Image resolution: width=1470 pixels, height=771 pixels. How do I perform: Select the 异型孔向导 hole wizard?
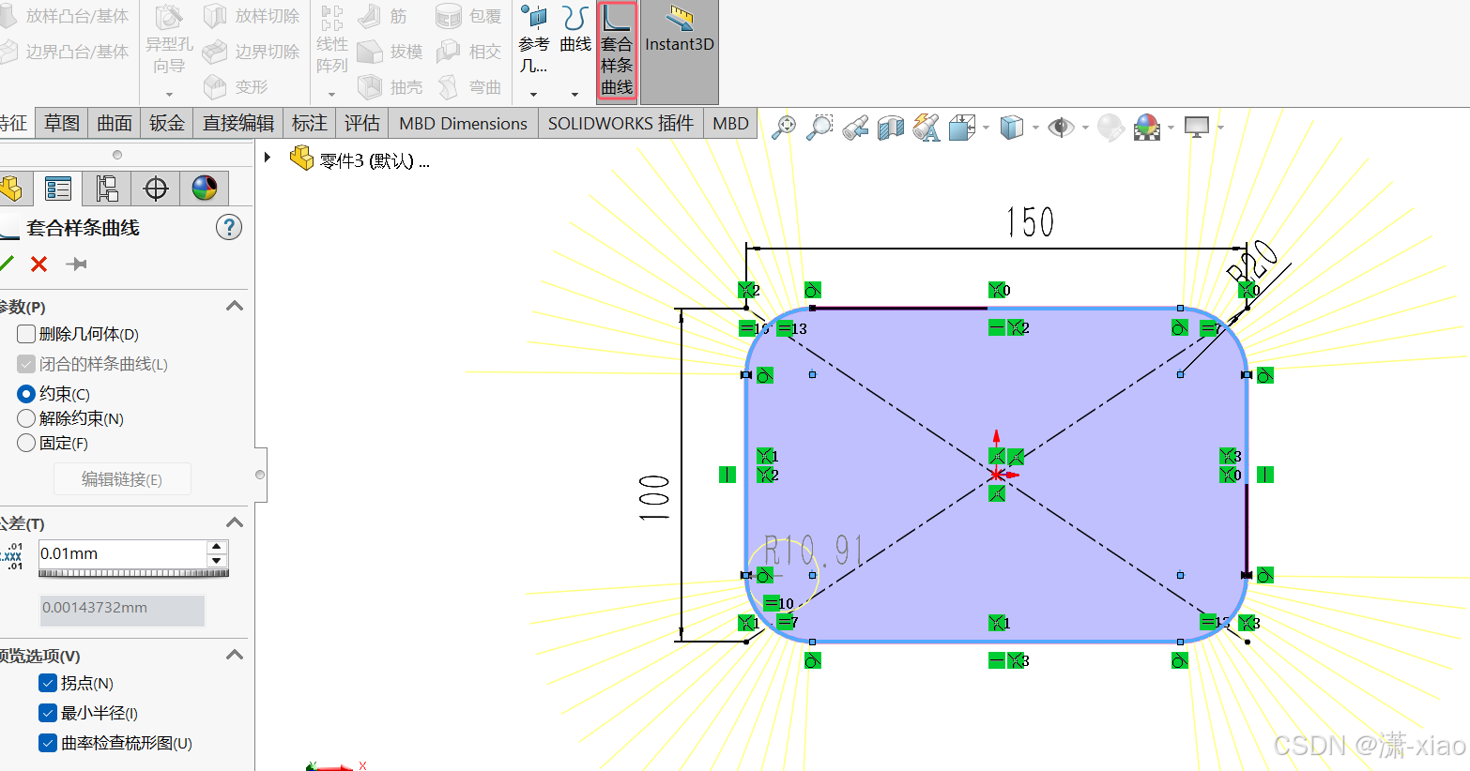(169, 40)
